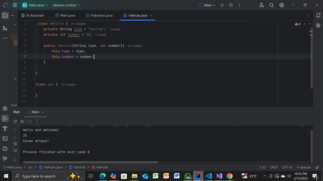This screenshot has width=323, height=181.
Task: Click src in the breadcrumb bar
Action: (30, 167)
